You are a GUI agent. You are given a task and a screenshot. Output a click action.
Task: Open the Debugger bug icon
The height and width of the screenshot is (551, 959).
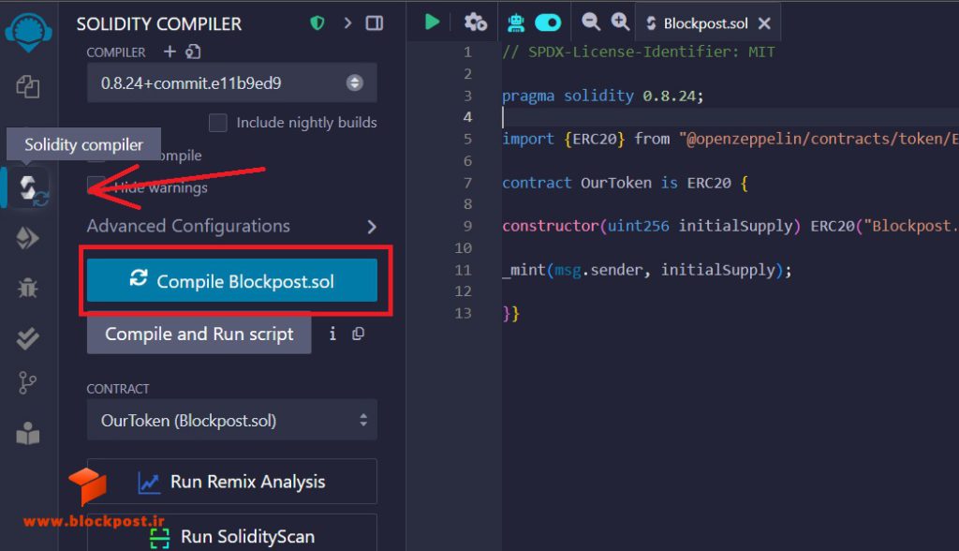coord(27,287)
